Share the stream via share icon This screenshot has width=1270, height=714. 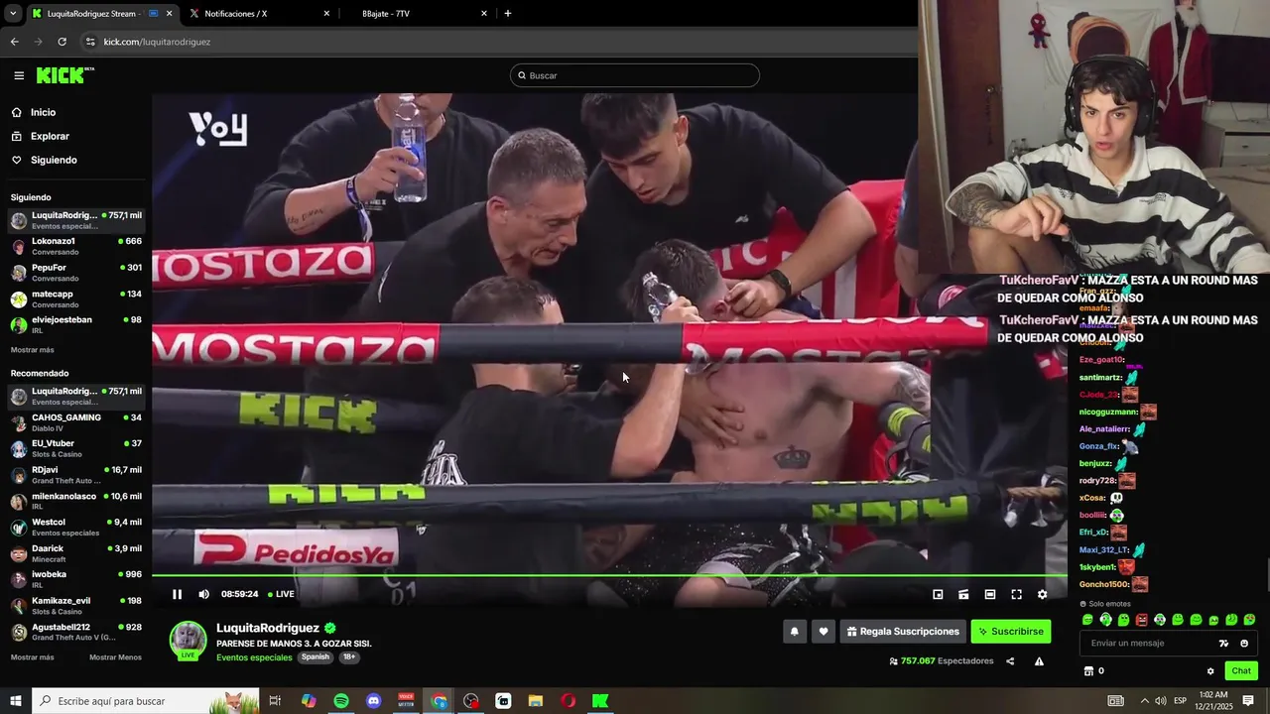(1010, 661)
